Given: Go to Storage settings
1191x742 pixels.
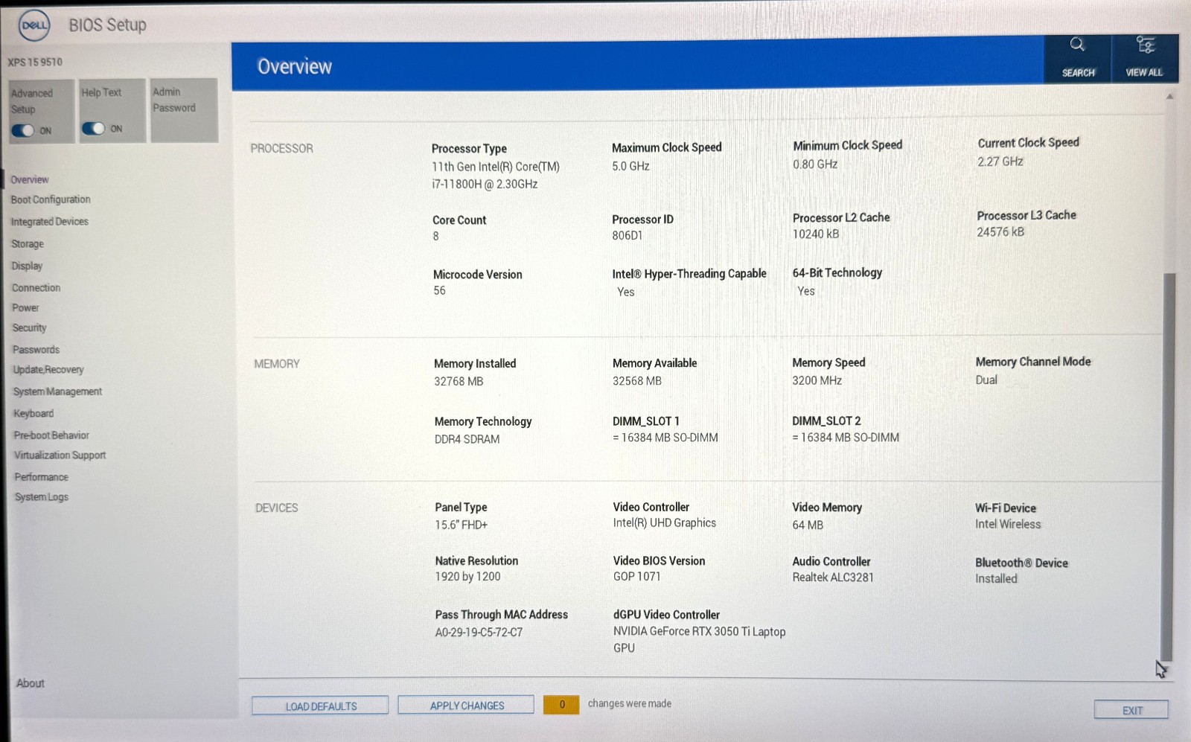Looking at the screenshot, I should coord(28,243).
